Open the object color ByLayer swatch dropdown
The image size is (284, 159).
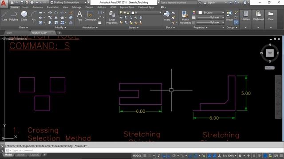point(211,13)
